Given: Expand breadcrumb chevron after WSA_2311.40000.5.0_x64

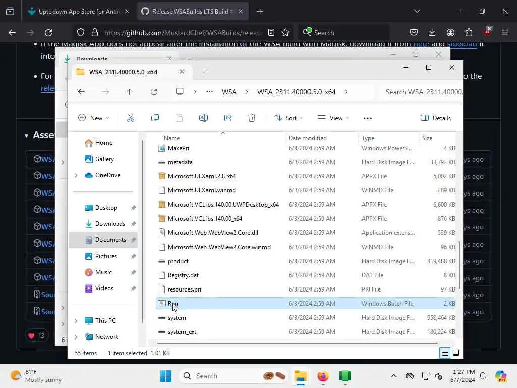Looking at the screenshot, I should coord(346,92).
